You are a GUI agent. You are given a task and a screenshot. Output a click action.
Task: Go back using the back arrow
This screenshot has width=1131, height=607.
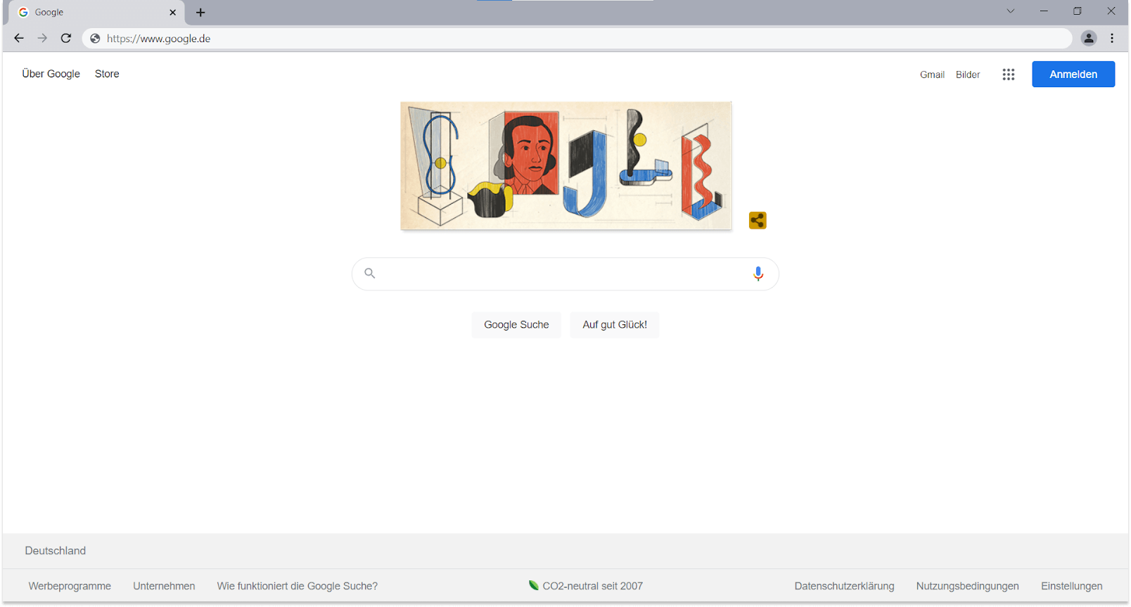(19, 39)
